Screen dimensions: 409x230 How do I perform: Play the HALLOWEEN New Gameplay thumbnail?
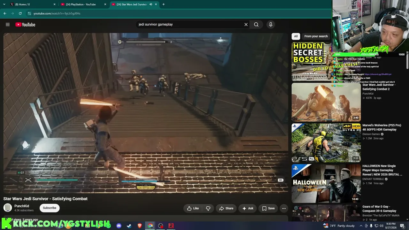tap(326, 183)
